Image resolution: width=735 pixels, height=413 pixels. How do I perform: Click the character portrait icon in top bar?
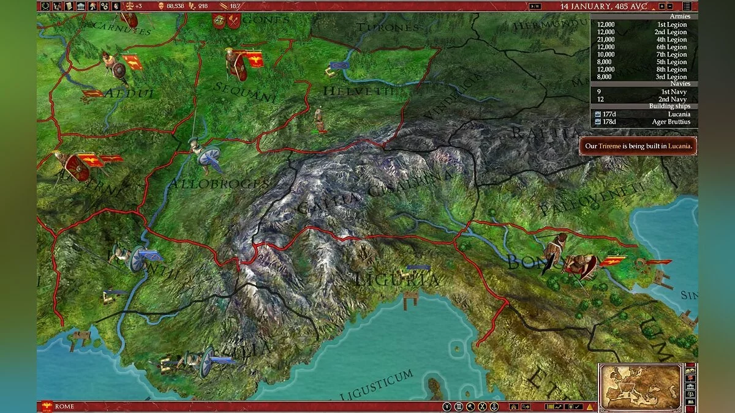(x=116, y=6)
